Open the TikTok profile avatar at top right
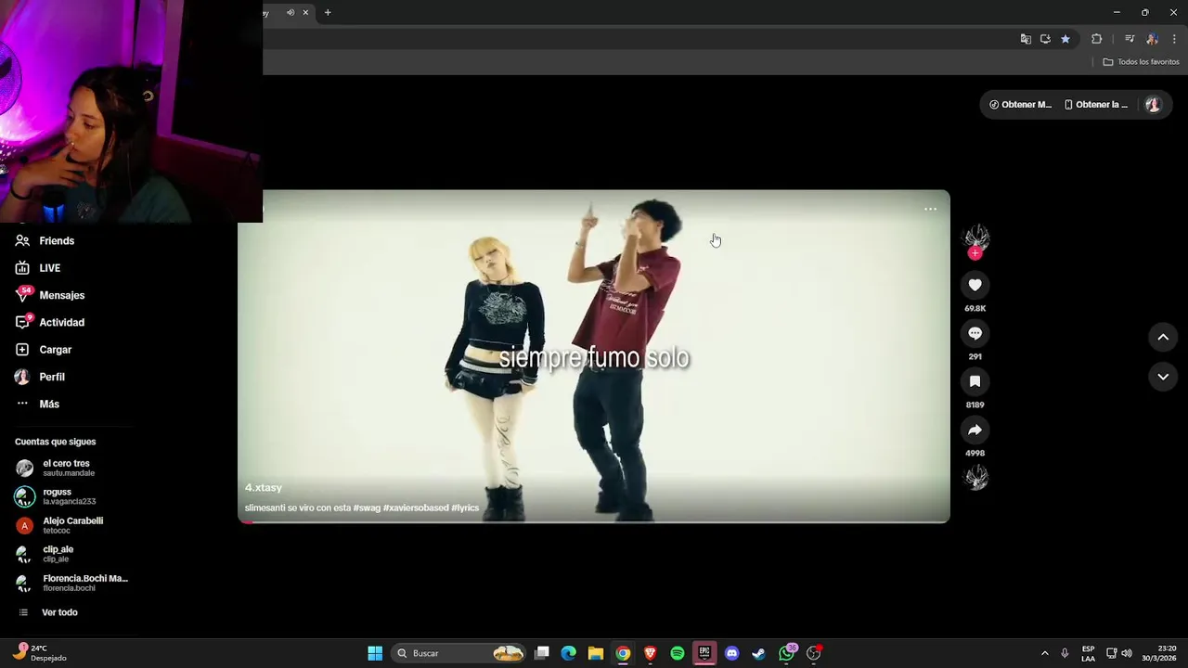 click(1153, 105)
